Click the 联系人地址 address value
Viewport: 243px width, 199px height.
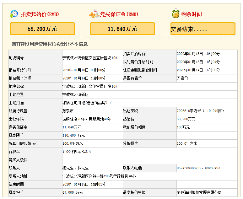click(99, 176)
